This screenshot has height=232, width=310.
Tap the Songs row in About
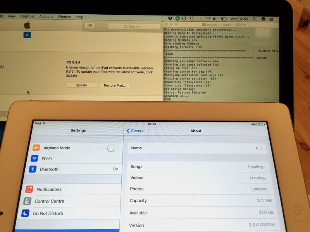tap(198, 167)
